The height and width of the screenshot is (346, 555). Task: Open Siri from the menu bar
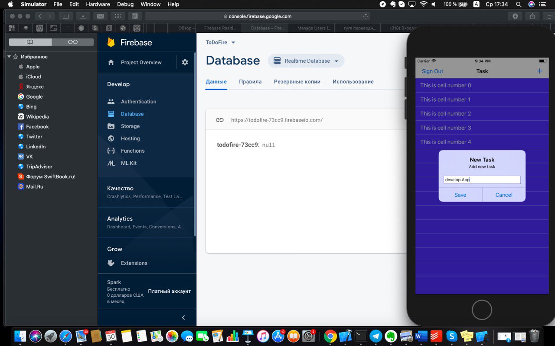click(x=532, y=4)
